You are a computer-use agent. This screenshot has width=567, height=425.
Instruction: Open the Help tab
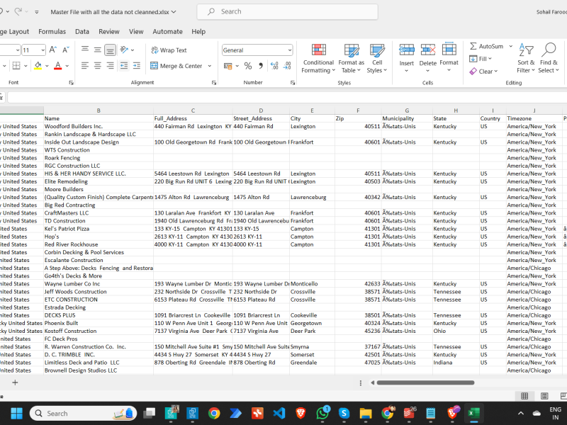[198, 31]
